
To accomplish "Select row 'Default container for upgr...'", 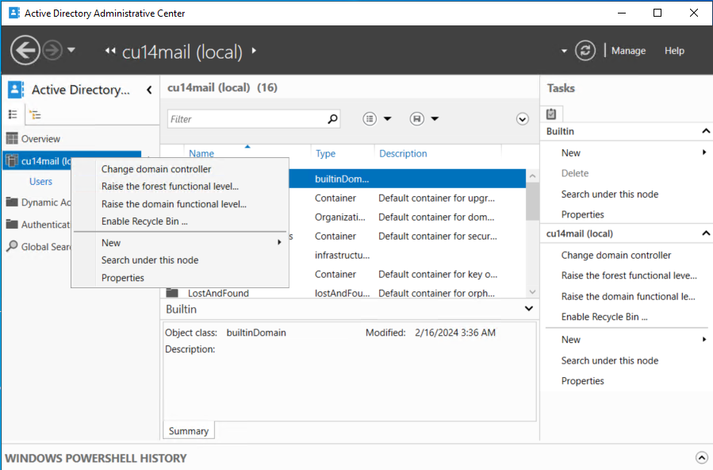I will pos(408,198).
